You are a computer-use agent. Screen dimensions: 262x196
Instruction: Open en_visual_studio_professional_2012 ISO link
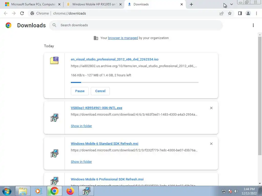[115, 59]
